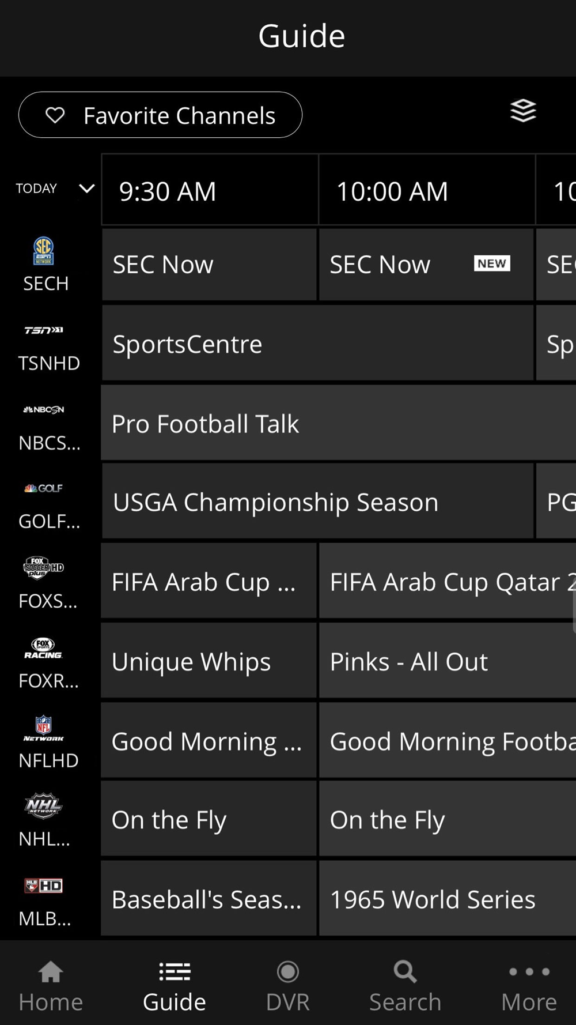
Task: Switch to the Home tab
Action: click(51, 986)
